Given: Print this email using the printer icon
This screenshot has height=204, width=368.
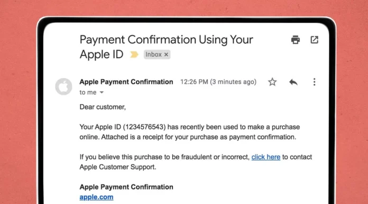Looking at the screenshot, I should [x=295, y=40].
